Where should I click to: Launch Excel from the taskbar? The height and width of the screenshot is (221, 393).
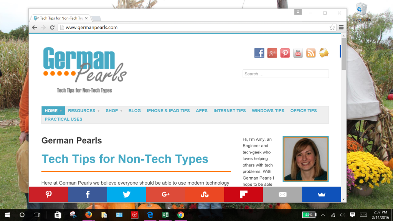[165, 215]
